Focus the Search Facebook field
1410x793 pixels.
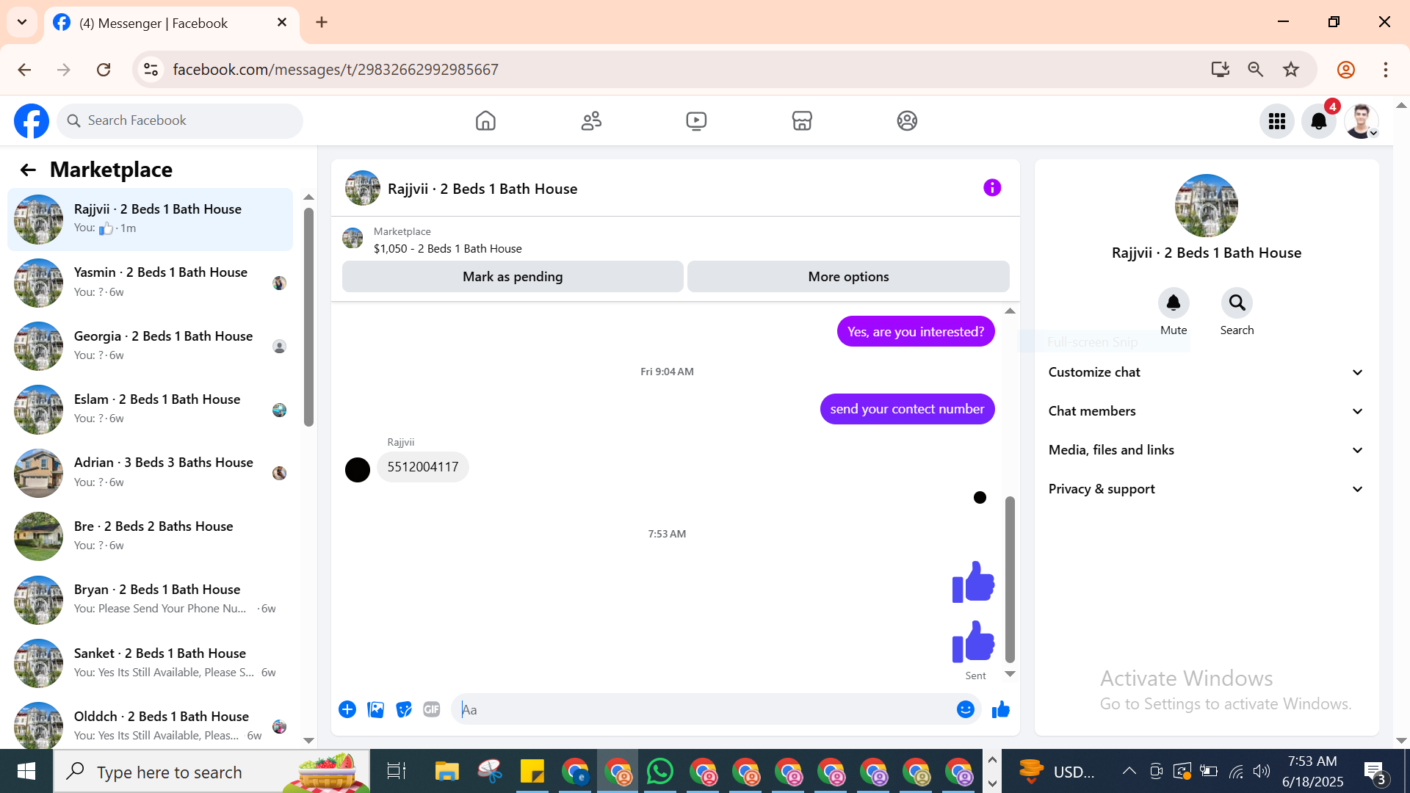[180, 120]
